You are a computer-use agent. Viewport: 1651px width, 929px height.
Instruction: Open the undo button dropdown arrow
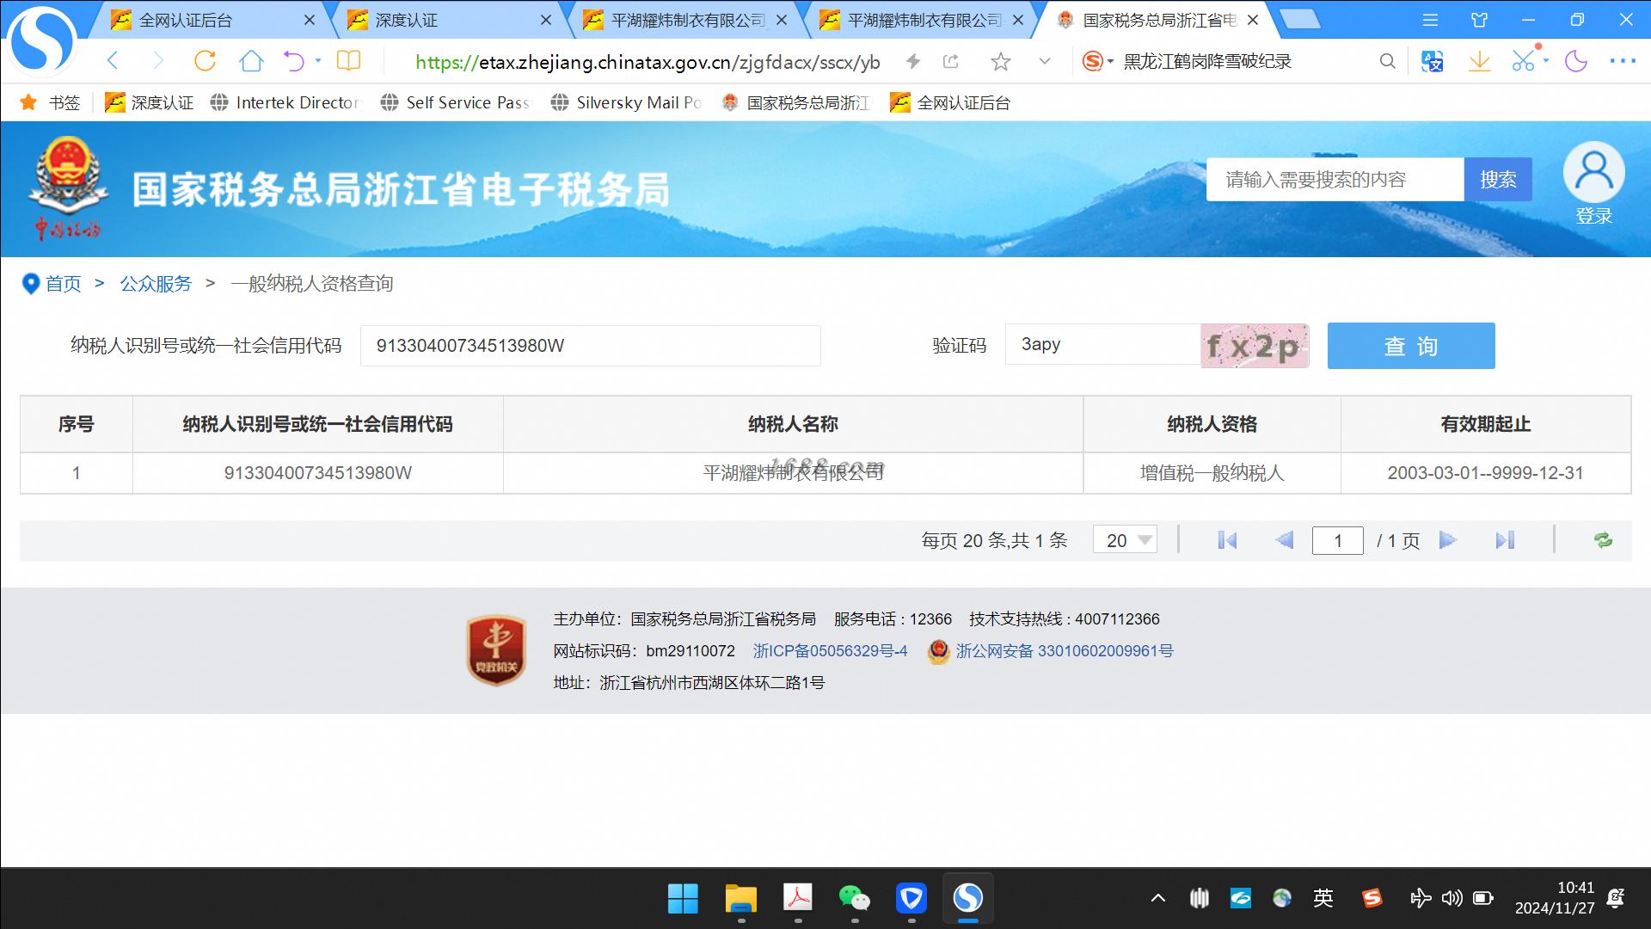[318, 61]
